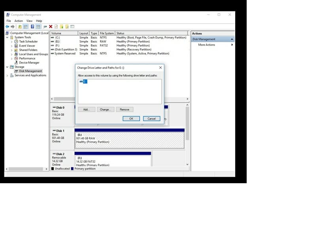Click the Add... button in dialog
The height and width of the screenshot is (231, 336).
click(87, 109)
